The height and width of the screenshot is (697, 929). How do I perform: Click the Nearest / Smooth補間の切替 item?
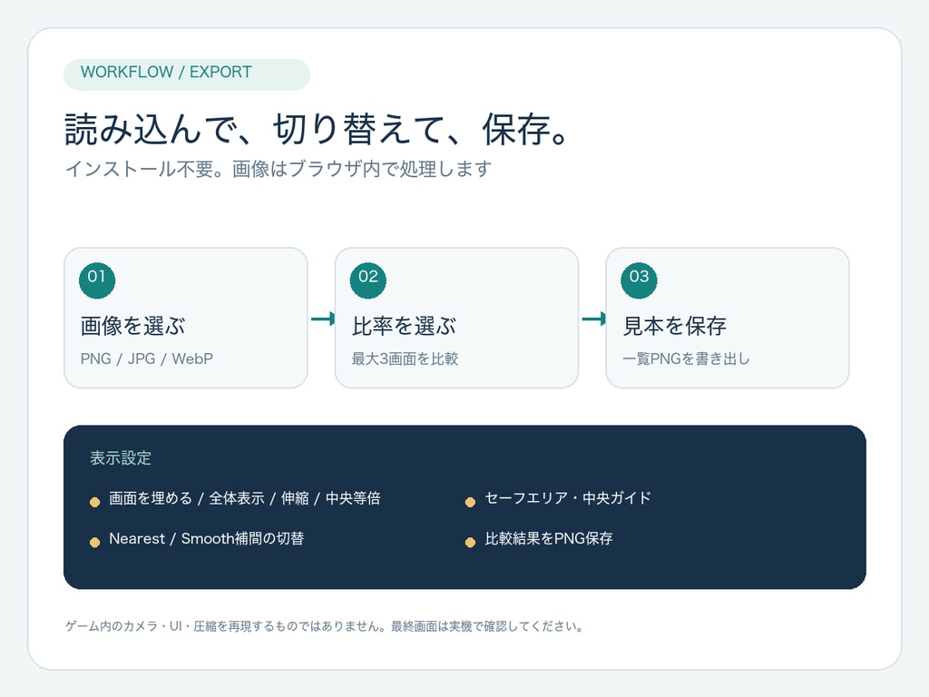206,539
